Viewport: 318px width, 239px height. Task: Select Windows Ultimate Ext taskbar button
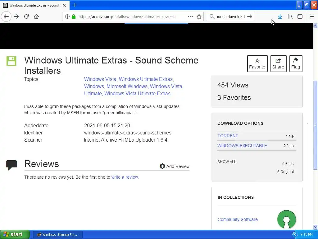(57, 235)
